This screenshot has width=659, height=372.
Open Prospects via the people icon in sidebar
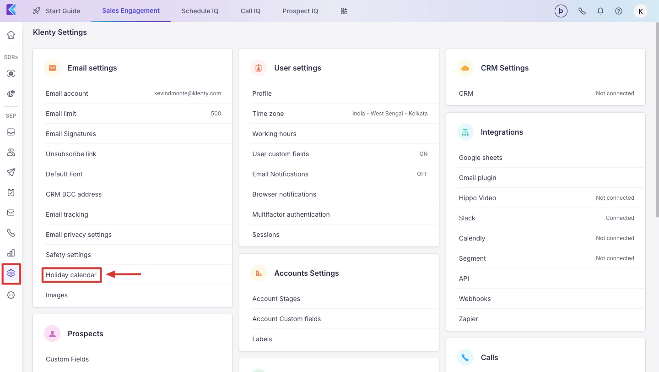coord(11,152)
